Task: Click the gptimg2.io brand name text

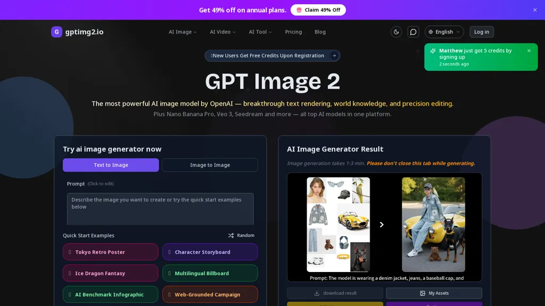Action: tap(84, 32)
